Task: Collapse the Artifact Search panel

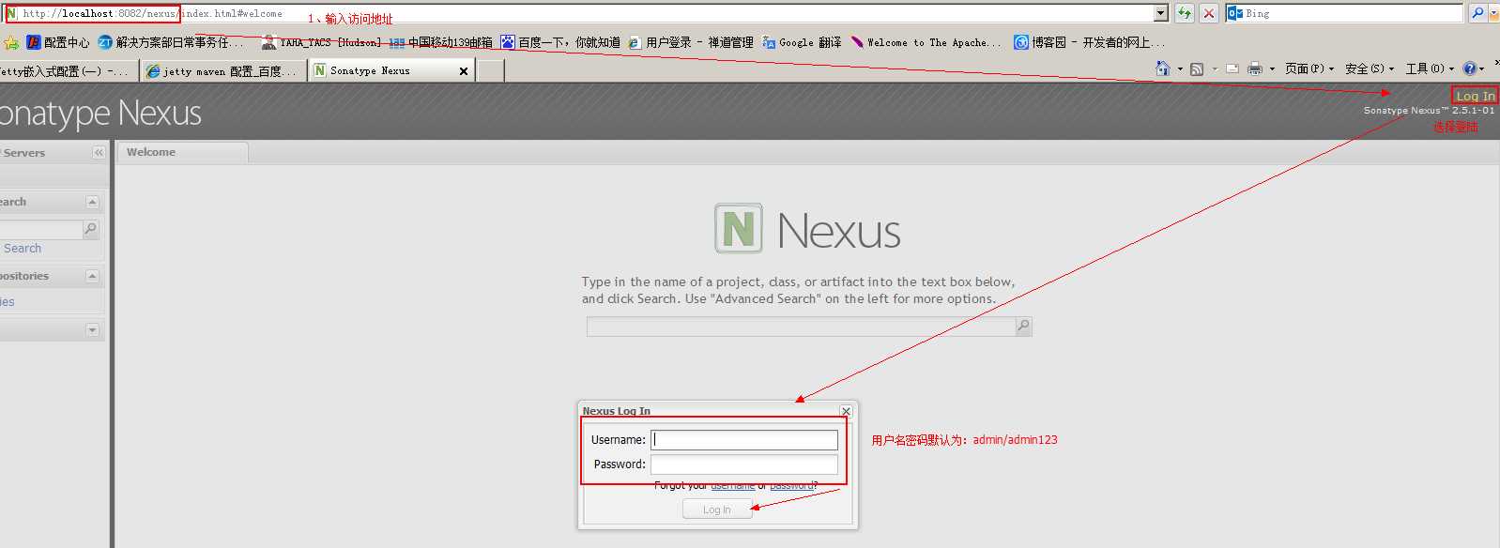Action: tap(92, 202)
